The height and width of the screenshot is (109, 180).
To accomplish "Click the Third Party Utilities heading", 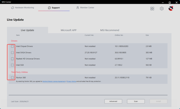I will click(19, 72).
